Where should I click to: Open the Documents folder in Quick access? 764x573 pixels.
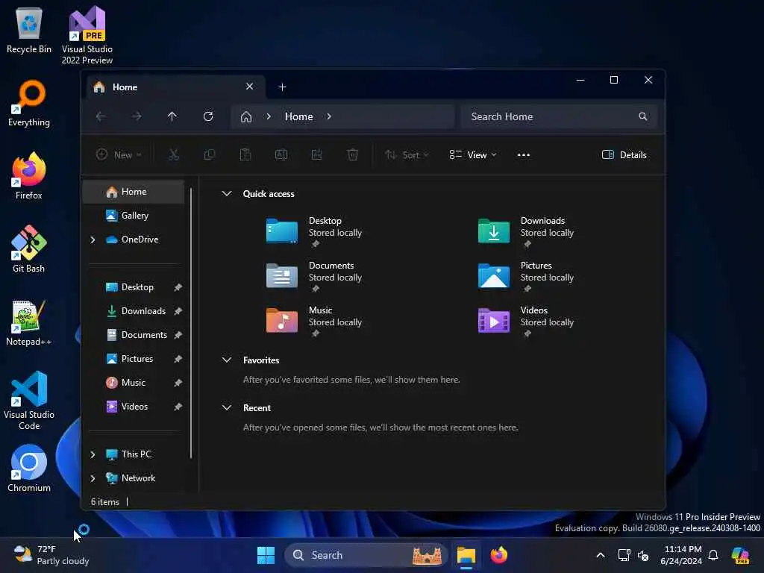click(314, 276)
